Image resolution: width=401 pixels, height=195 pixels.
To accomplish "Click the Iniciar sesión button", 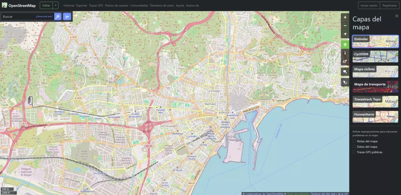I will [369, 5].
